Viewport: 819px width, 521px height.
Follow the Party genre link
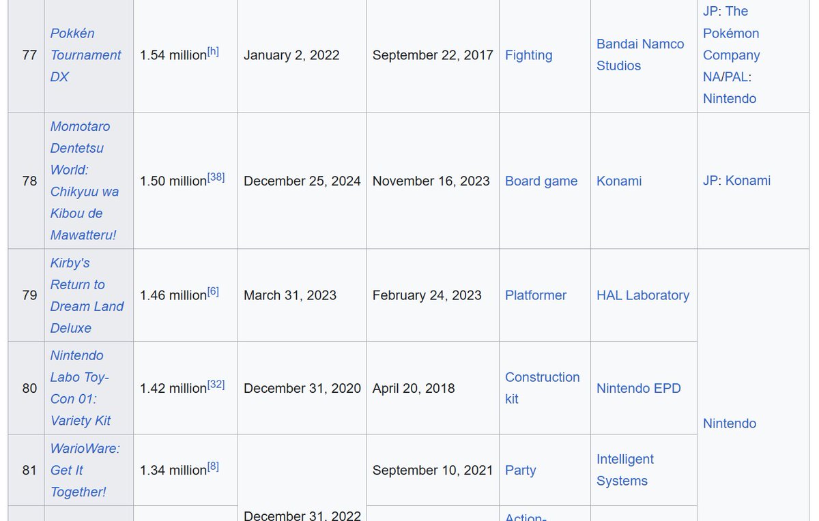(520, 471)
